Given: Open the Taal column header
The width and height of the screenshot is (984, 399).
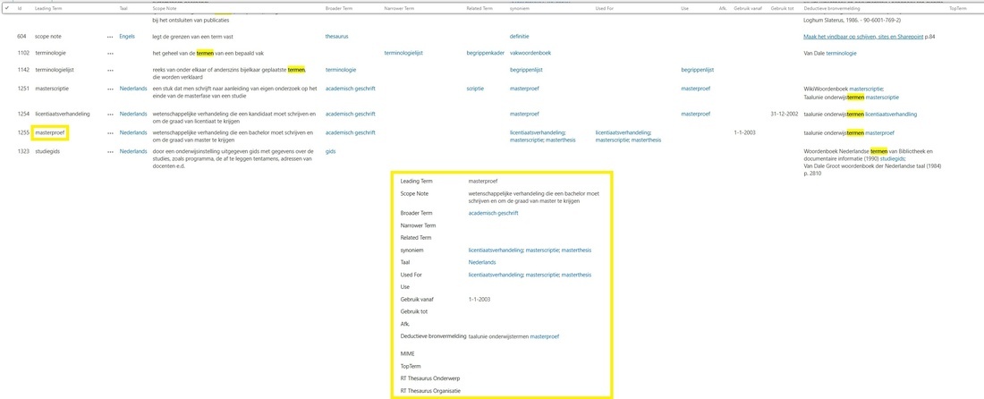Looking at the screenshot, I should point(123,8).
